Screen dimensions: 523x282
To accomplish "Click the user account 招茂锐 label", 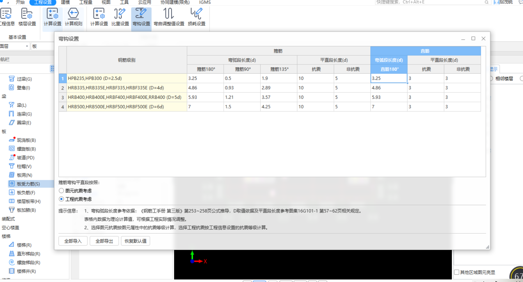I will [506, 2].
